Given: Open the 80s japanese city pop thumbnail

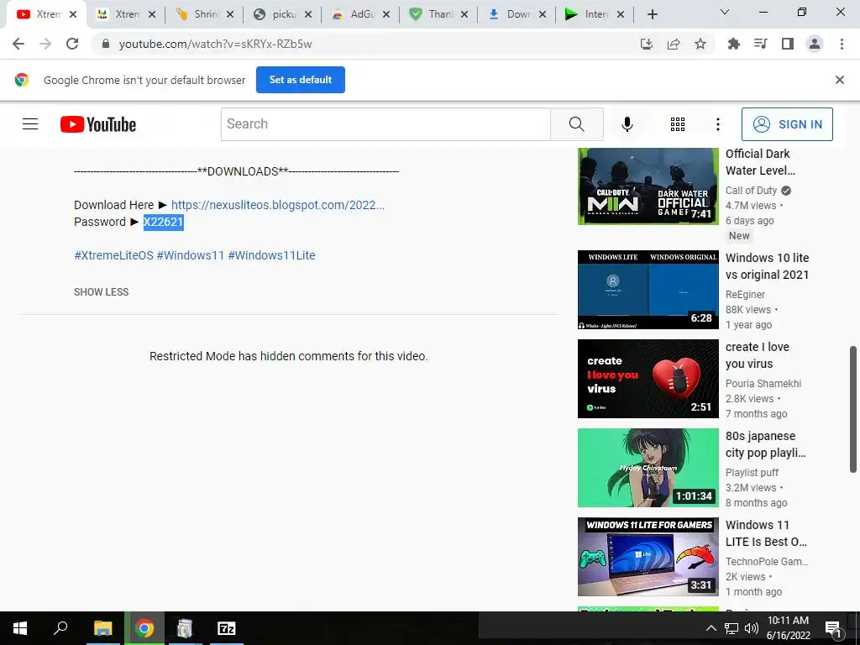Looking at the screenshot, I should click(x=648, y=468).
